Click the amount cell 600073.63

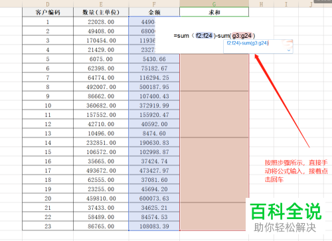[154, 199]
